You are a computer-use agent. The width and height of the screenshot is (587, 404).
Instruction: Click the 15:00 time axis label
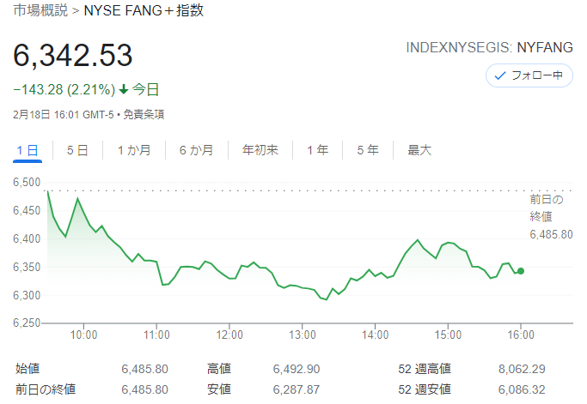point(448,335)
